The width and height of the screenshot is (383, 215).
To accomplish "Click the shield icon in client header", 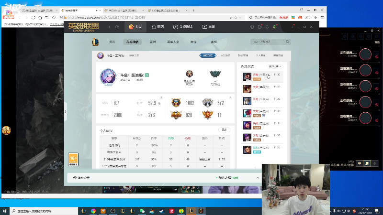I will [252, 27].
